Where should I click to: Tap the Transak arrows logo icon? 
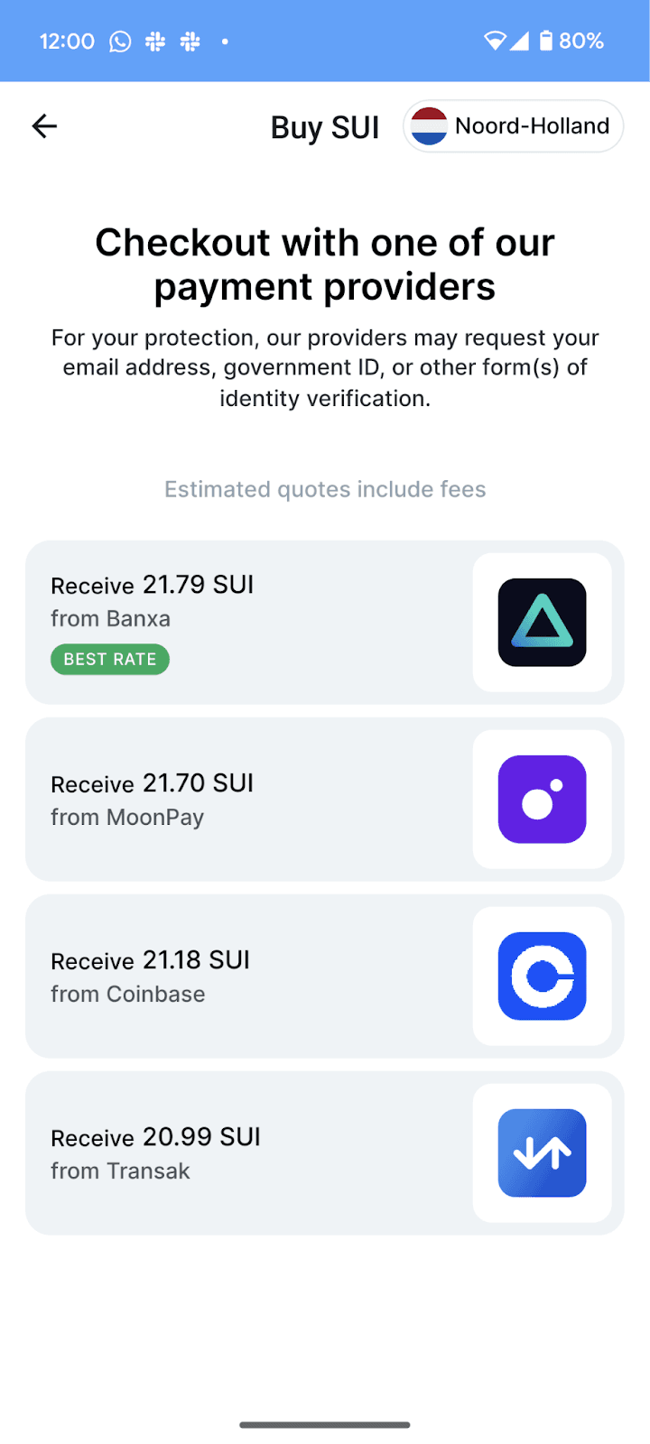point(542,1153)
